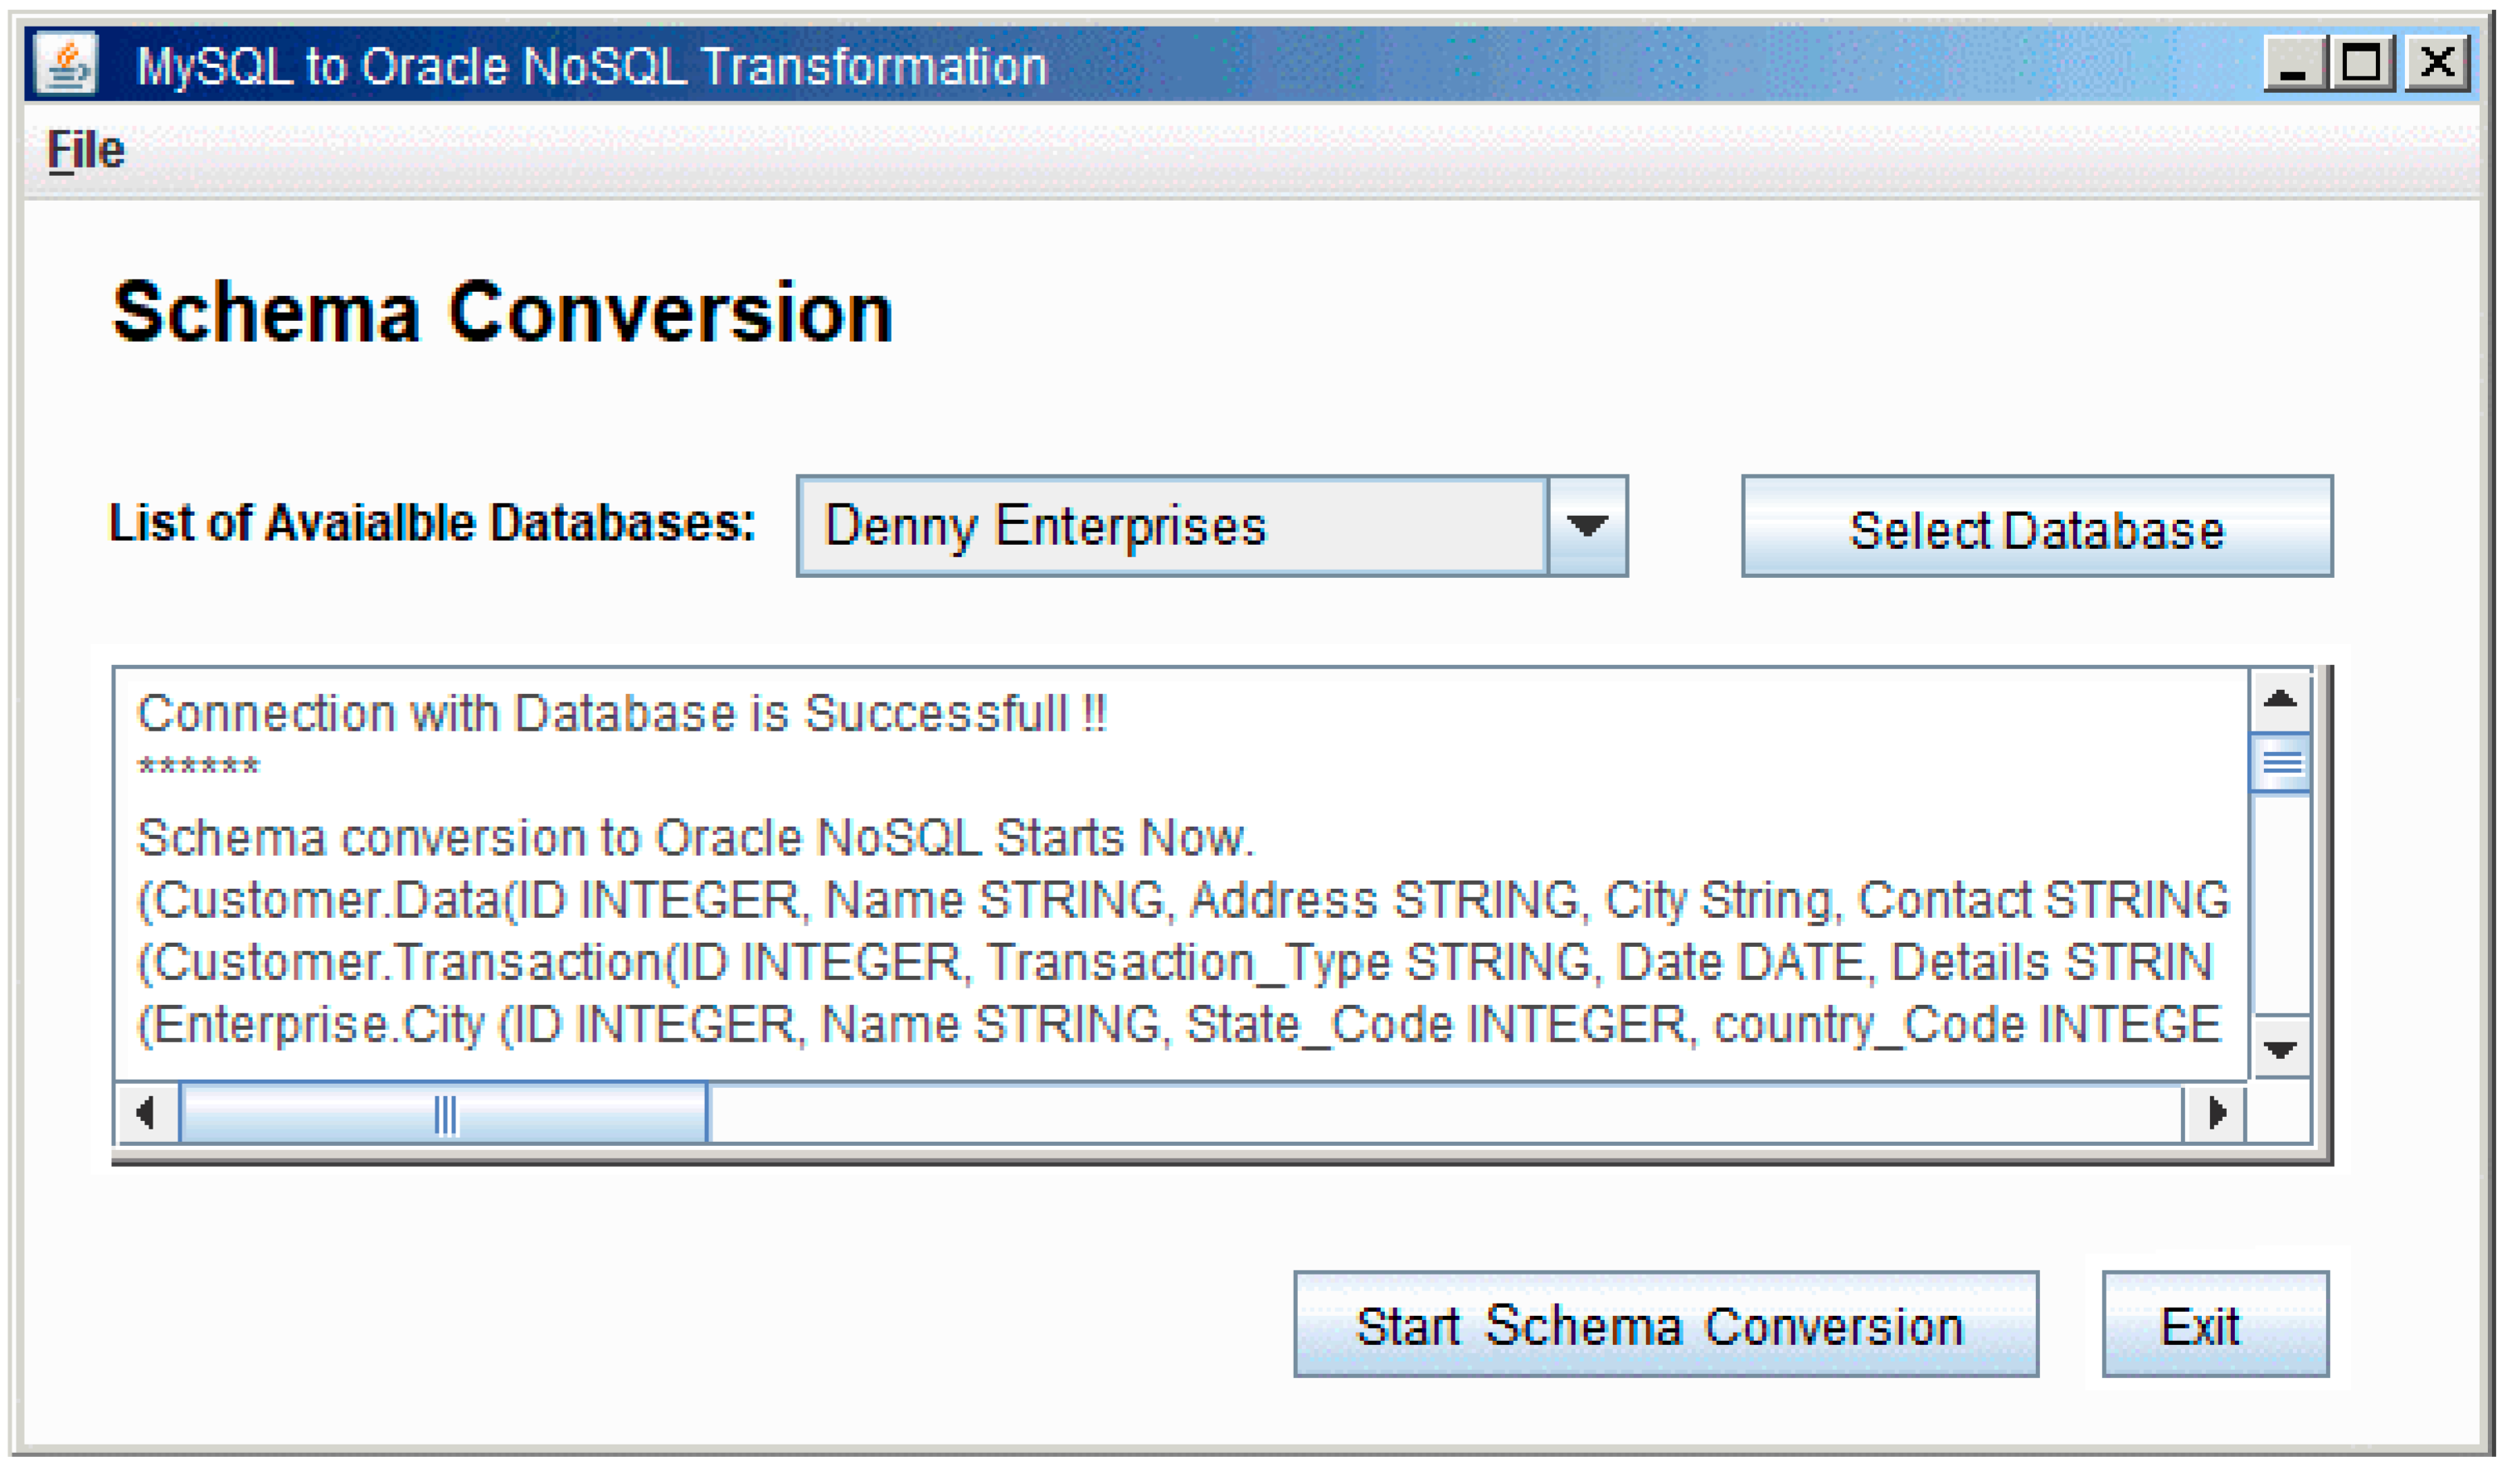
Task: Click the empty vertical scrollbar track
Action: [x=2280, y=903]
